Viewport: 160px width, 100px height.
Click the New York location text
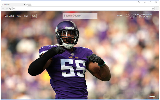click(145, 17)
